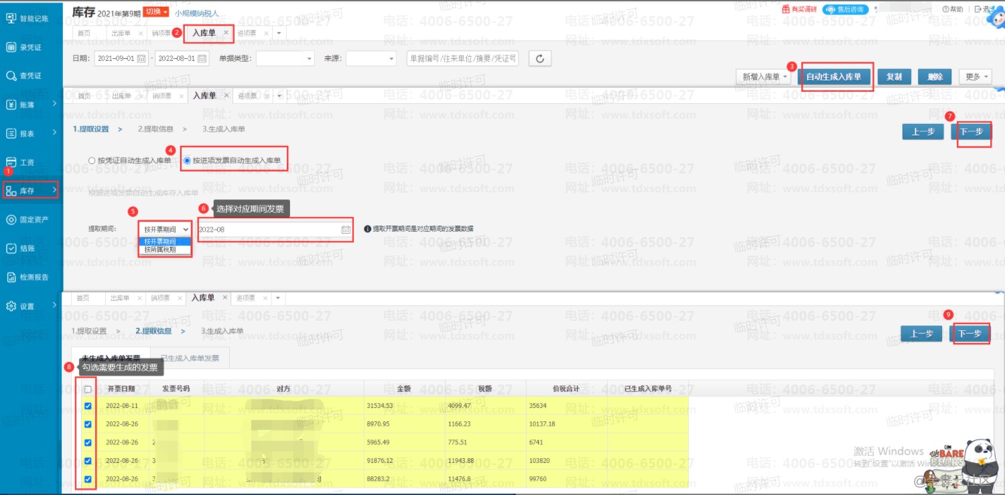The width and height of the screenshot is (1005, 495).
Task: Toggle the select-all checkbox in table header
Action: pyautogui.click(x=88, y=389)
